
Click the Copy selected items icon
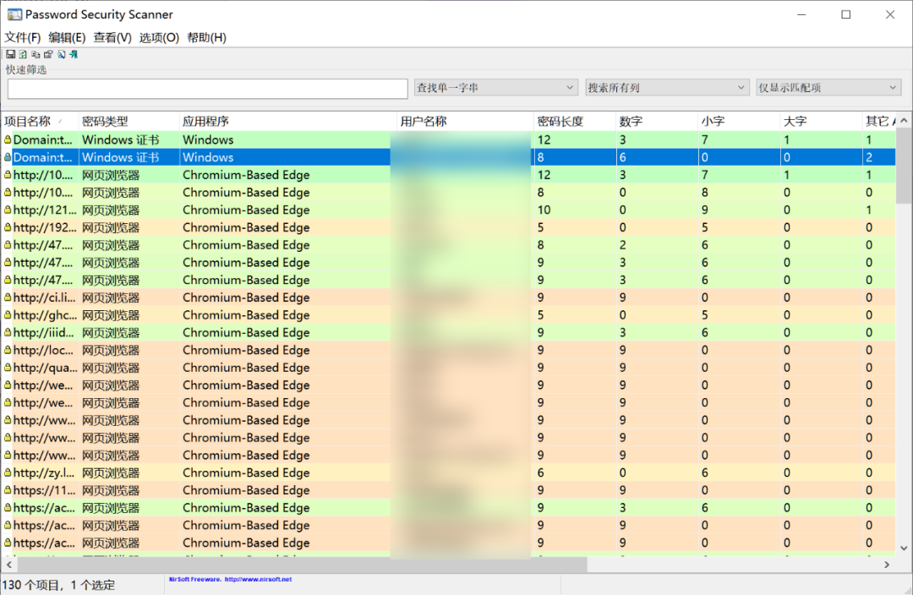[36, 54]
